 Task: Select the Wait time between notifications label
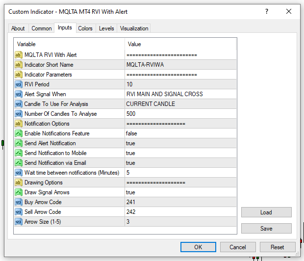tap(72, 173)
